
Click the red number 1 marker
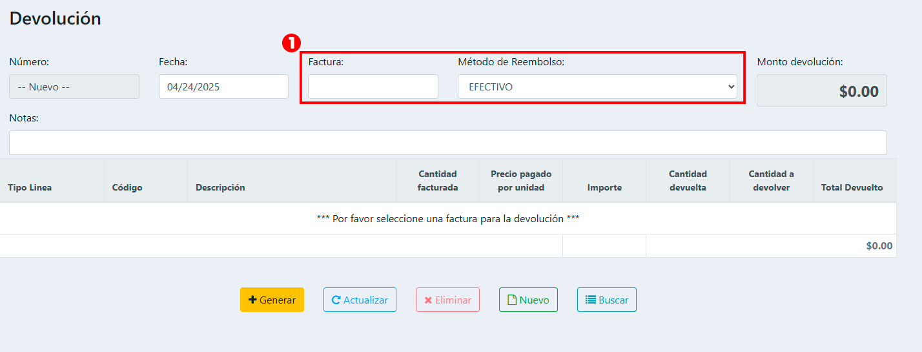292,43
